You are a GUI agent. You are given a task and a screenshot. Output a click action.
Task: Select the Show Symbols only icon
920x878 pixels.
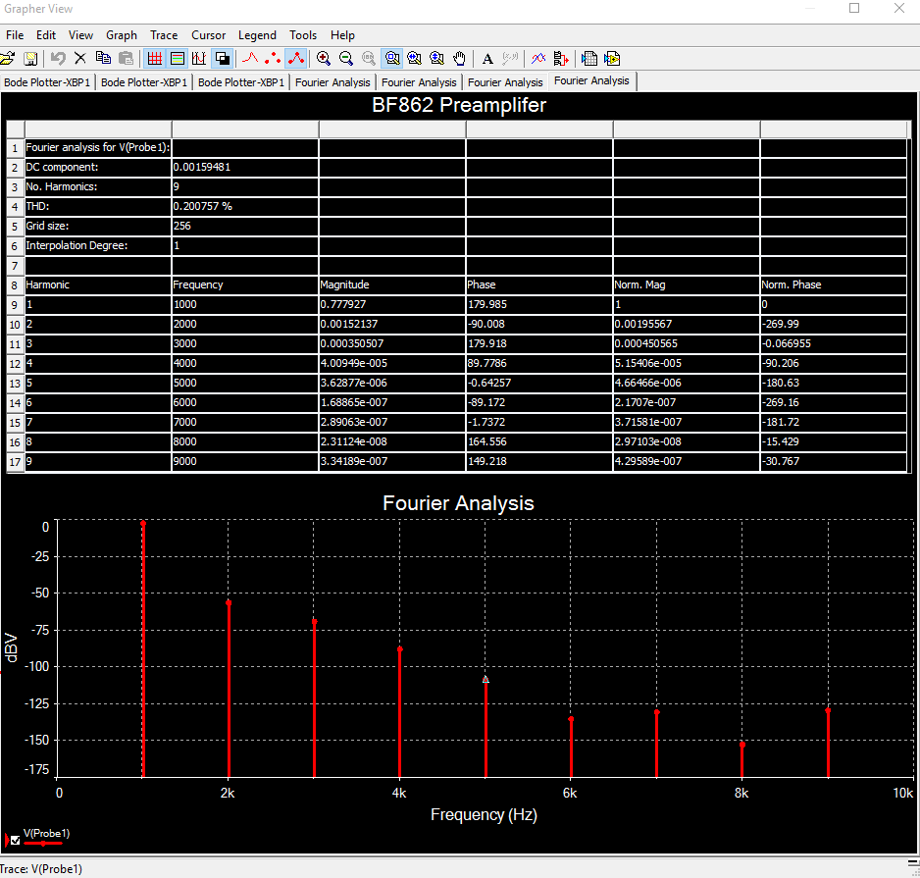(x=273, y=58)
